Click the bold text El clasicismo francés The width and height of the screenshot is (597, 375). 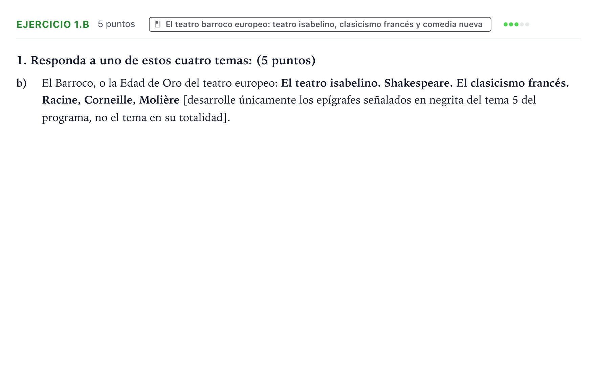coord(513,83)
